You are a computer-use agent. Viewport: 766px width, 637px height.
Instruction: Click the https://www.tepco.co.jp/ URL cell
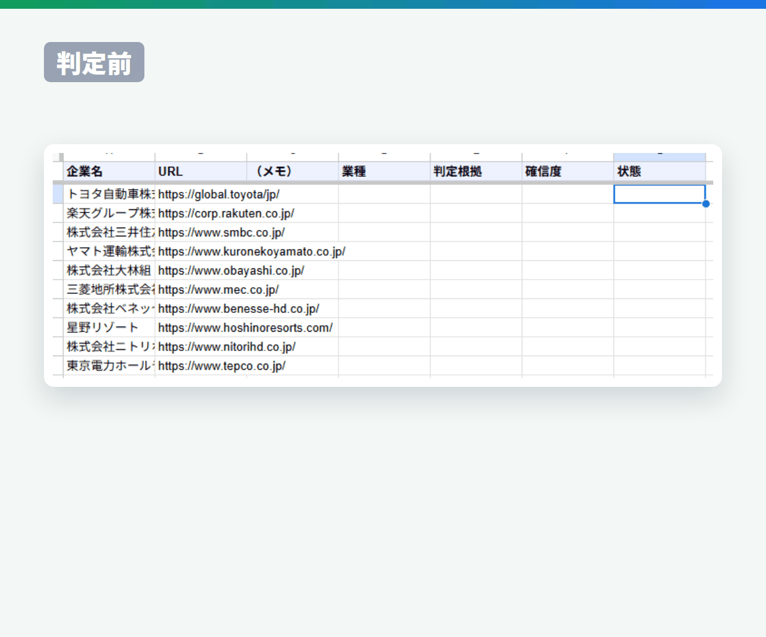pyautogui.click(x=201, y=366)
